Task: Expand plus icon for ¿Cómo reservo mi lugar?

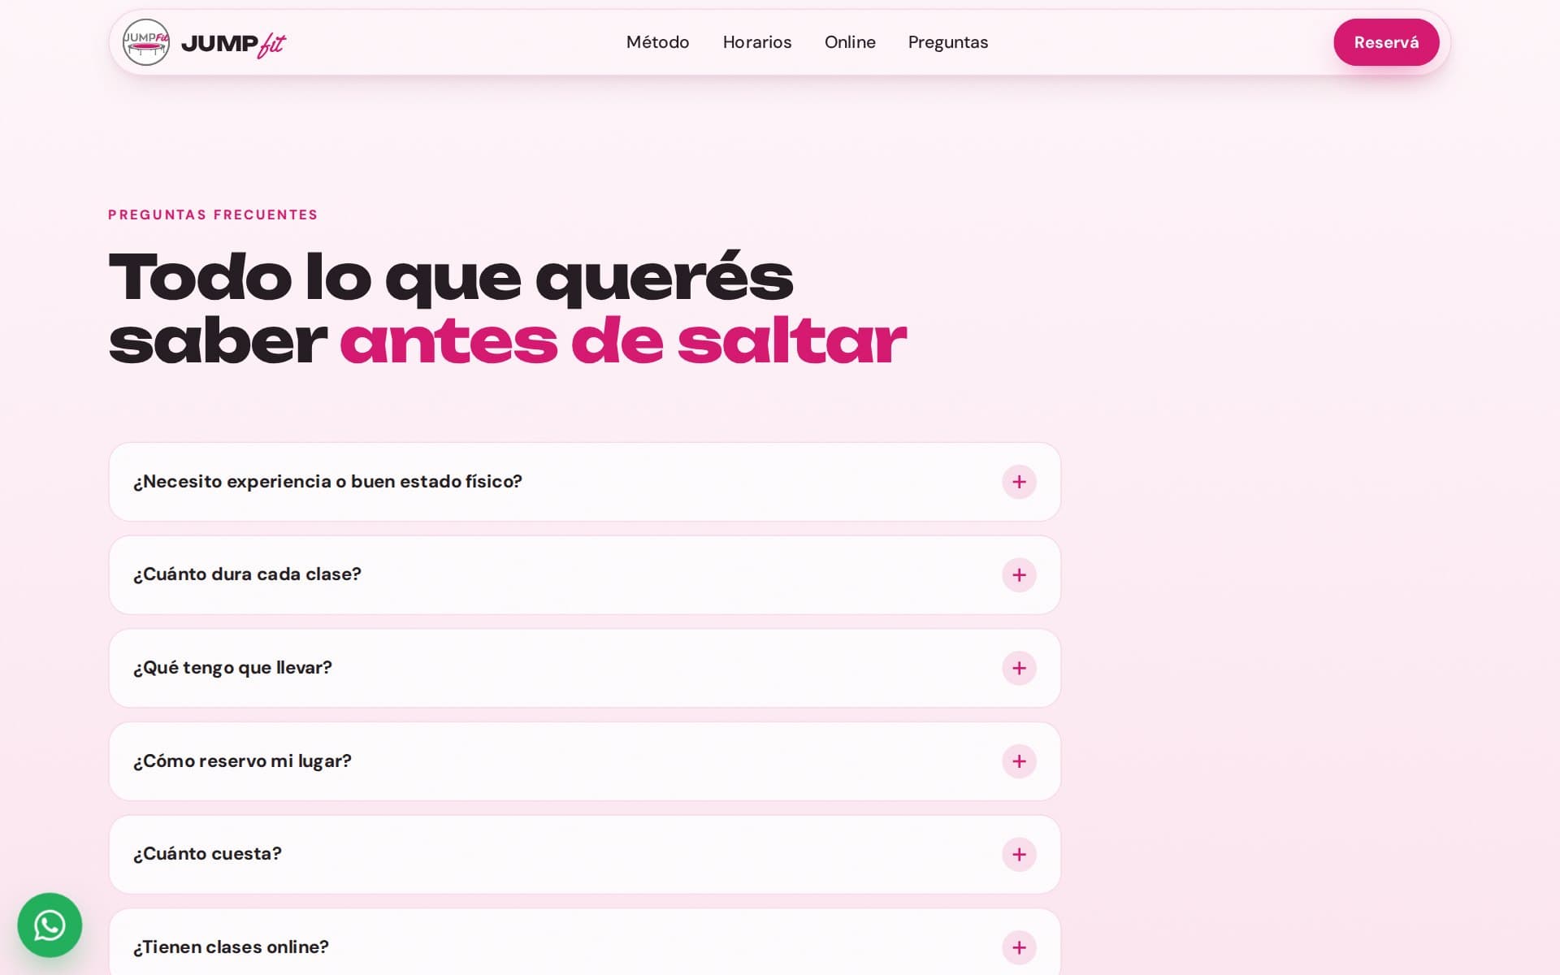Action: pos(1019,761)
